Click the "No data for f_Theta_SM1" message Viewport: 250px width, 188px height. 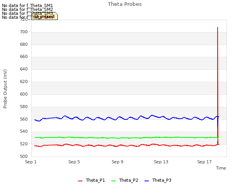coord(27,5)
